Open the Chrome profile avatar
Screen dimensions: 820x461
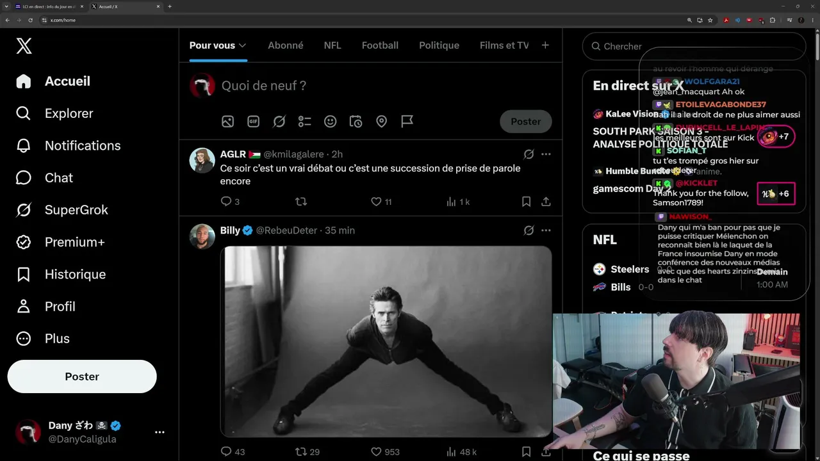[801, 20]
